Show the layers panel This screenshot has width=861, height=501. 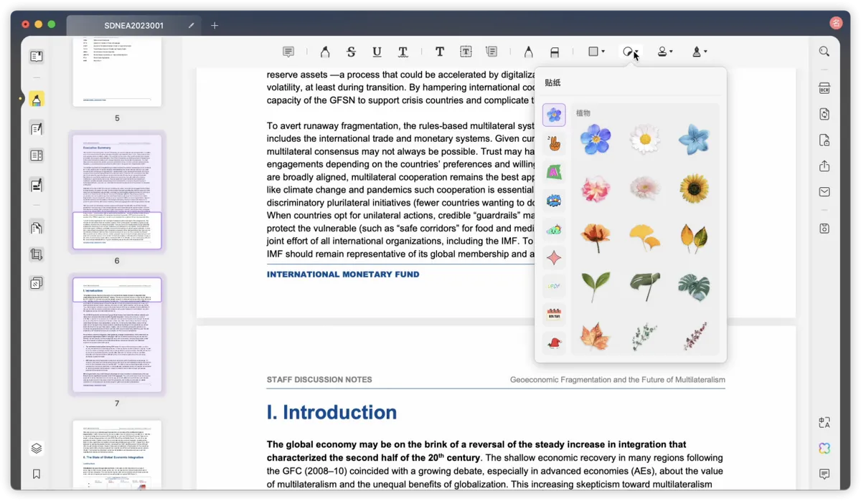(x=37, y=449)
